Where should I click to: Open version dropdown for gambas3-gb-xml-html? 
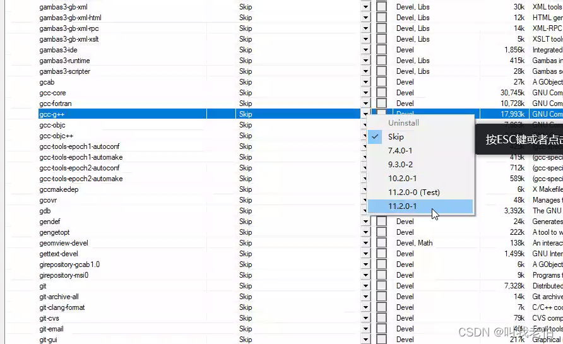(x=365, y=18)
